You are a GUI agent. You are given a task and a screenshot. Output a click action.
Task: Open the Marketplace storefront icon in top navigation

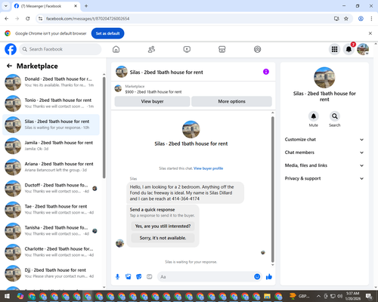[x=222, y=49]
